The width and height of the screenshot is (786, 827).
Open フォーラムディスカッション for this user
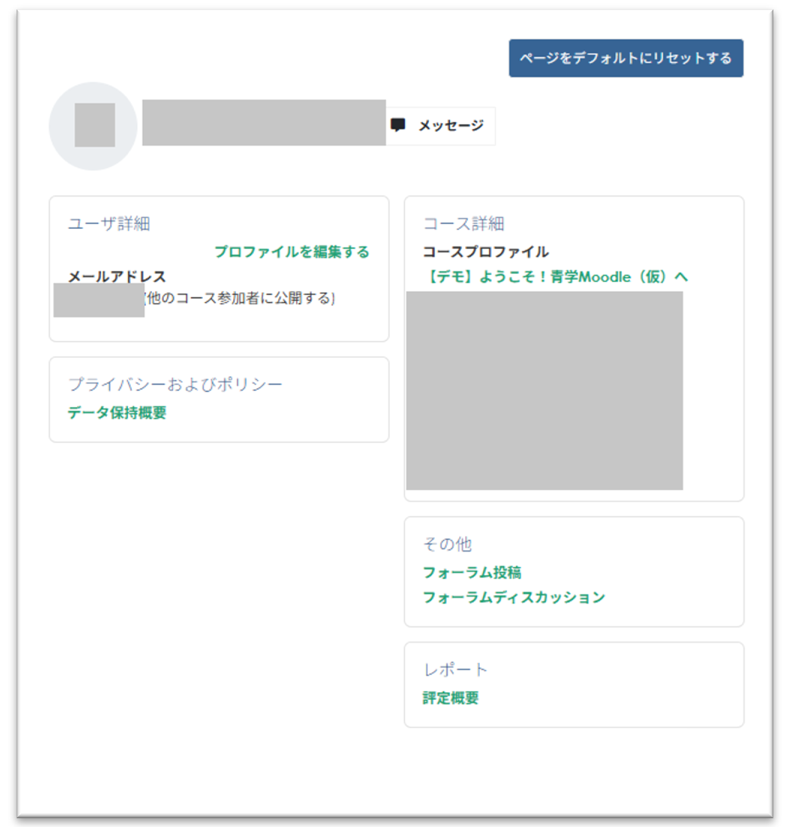[513, 597]
